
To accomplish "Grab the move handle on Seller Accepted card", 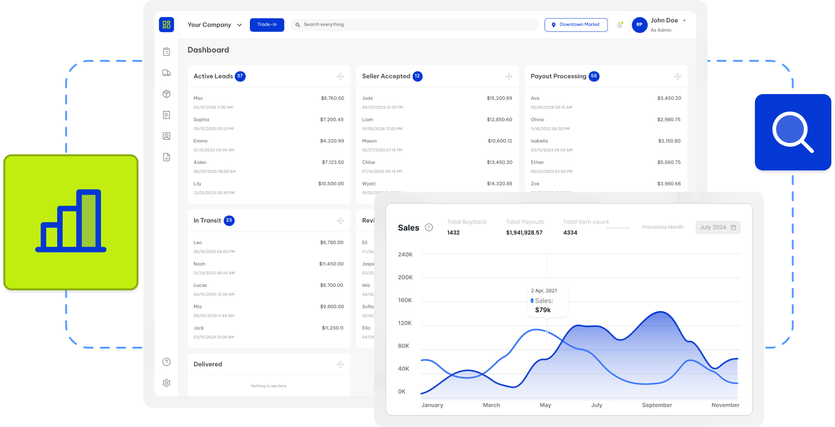I will 509,77.
